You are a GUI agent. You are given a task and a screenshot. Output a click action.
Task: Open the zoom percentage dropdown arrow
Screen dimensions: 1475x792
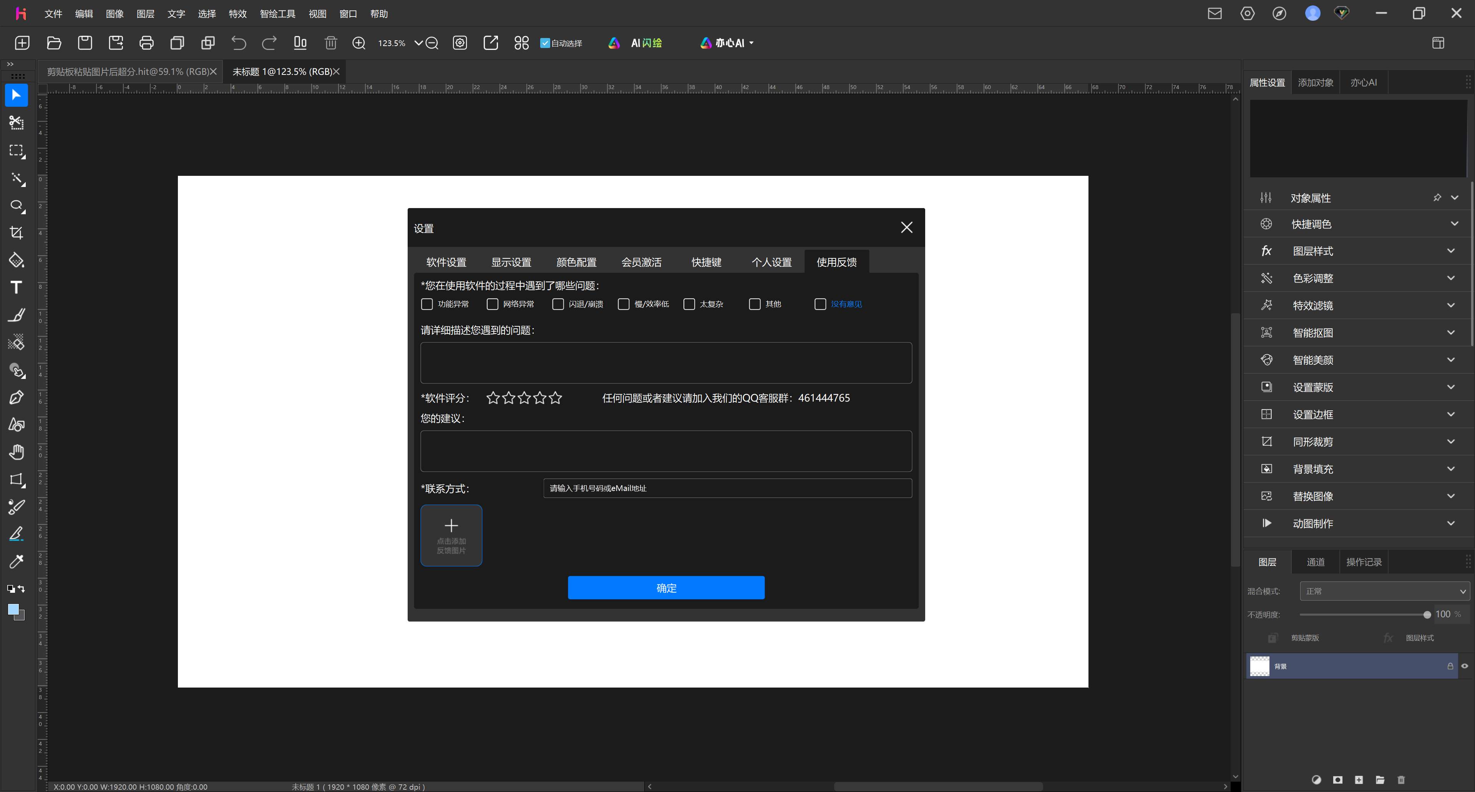pos(418,43)
